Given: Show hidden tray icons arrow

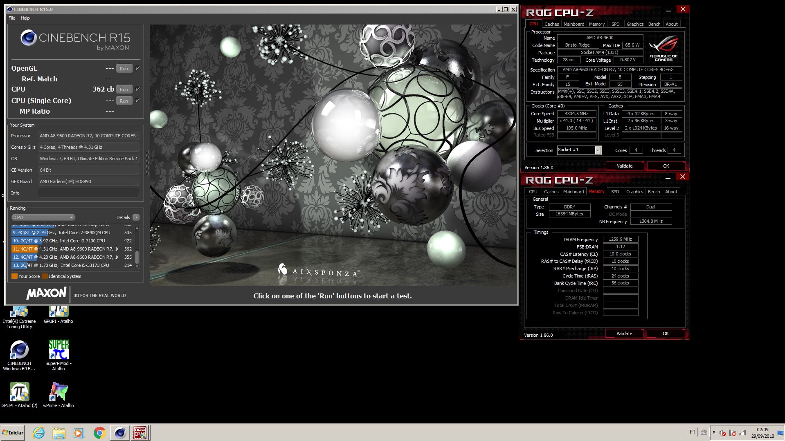Looking at the screenshot, I should tap(714, 432).
